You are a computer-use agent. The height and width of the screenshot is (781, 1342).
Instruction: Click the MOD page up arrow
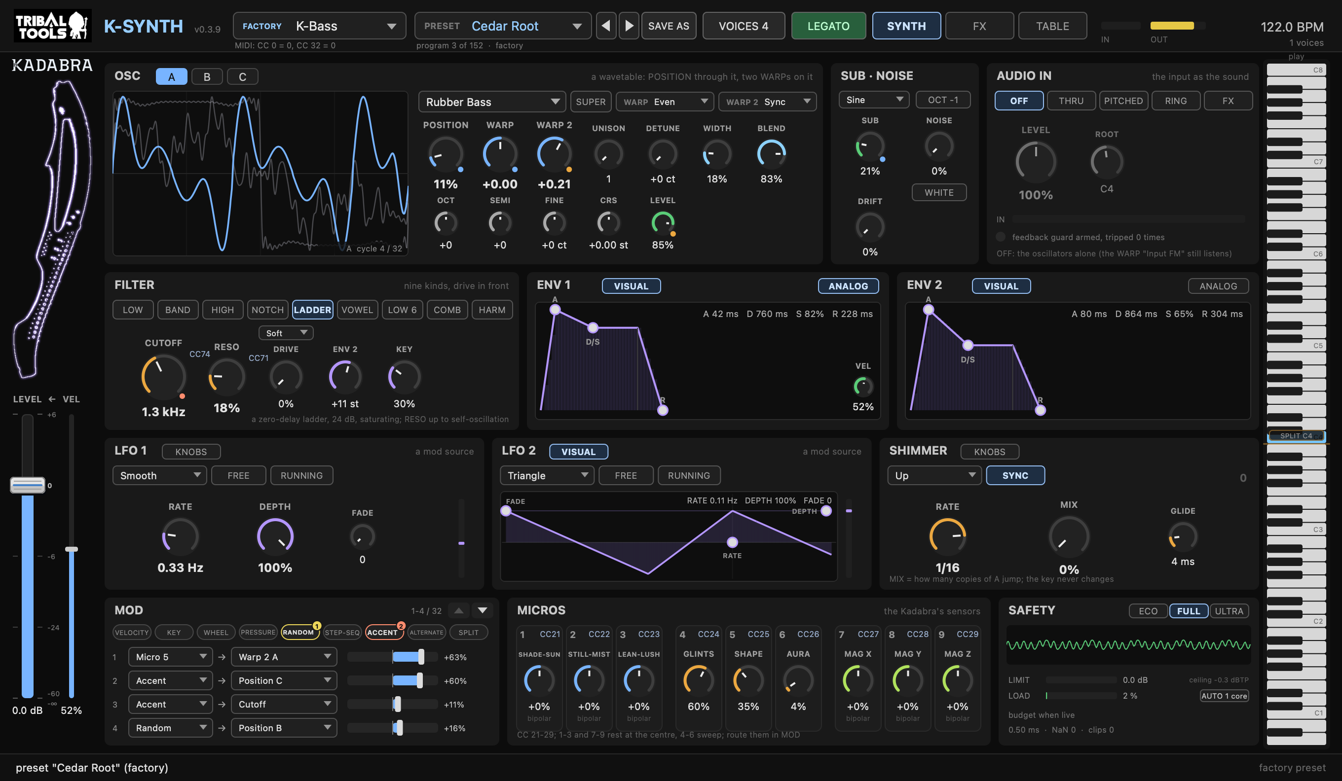point(458,610)
